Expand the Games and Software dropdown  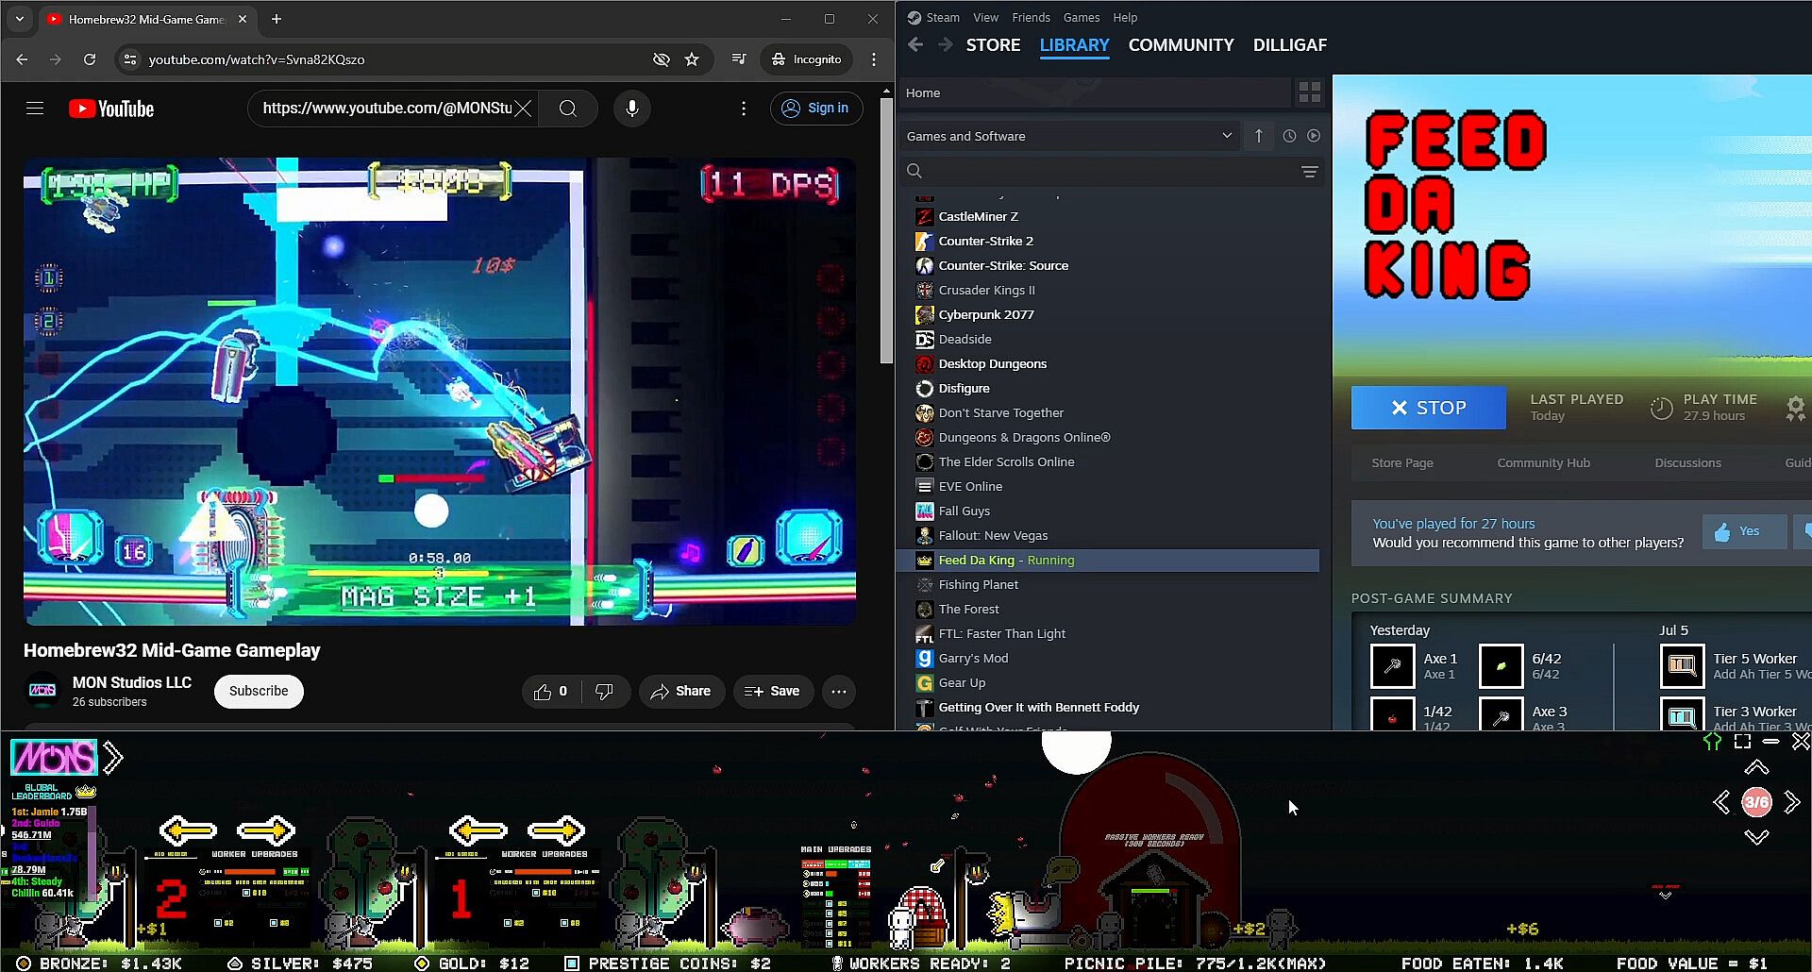pos(1226,136)
